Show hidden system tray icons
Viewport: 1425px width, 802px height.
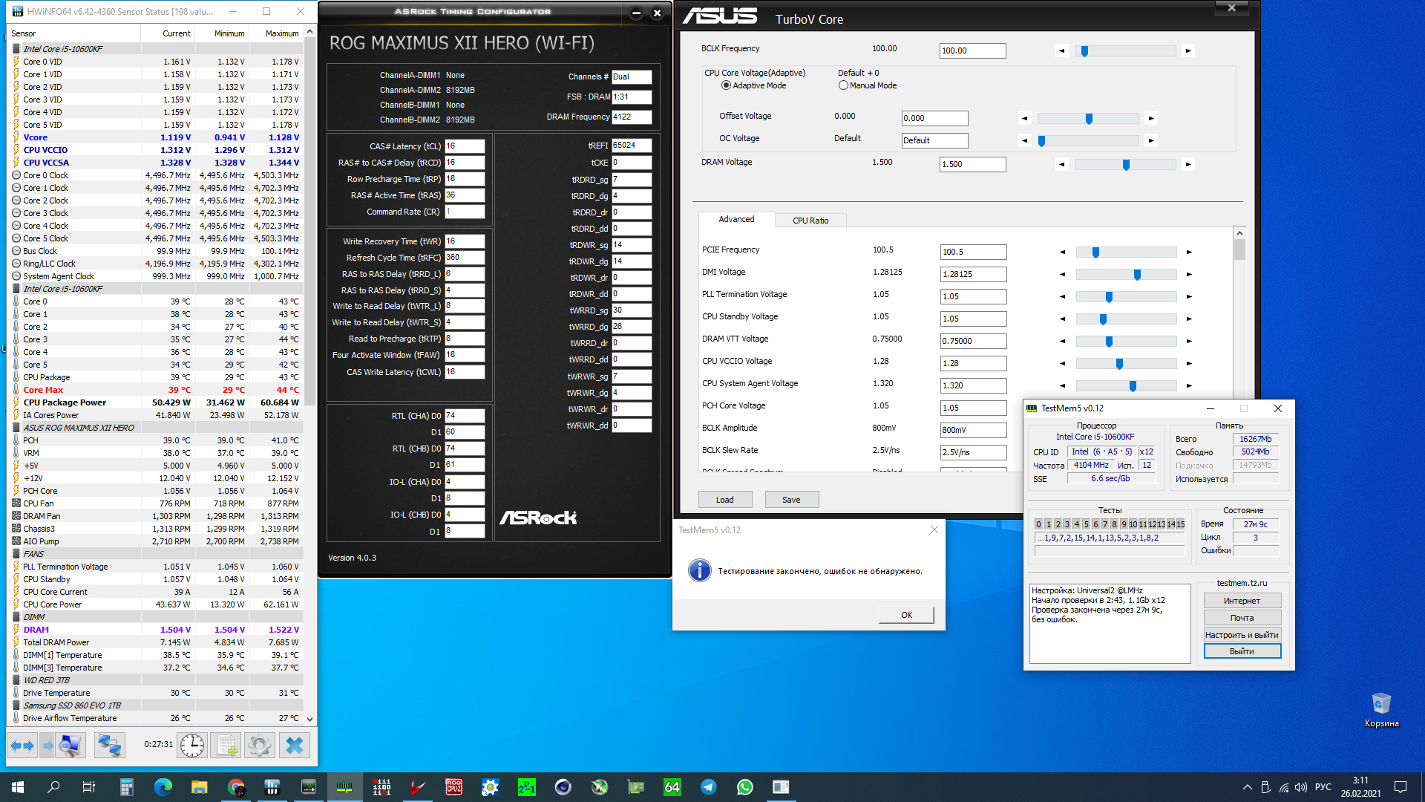click(1247, 787)
